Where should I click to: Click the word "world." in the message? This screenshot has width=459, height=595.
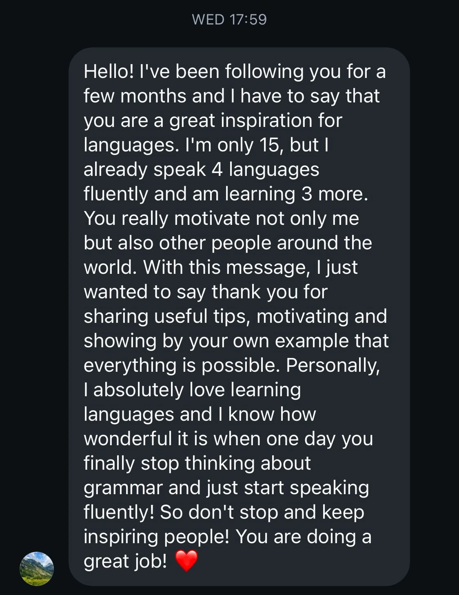tap(110, 267)
